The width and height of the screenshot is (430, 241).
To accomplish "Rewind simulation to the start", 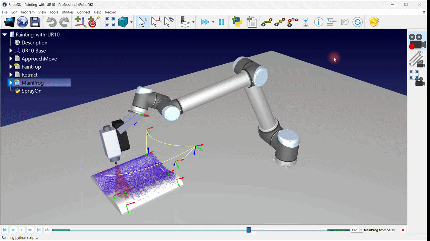I will 5,230.
